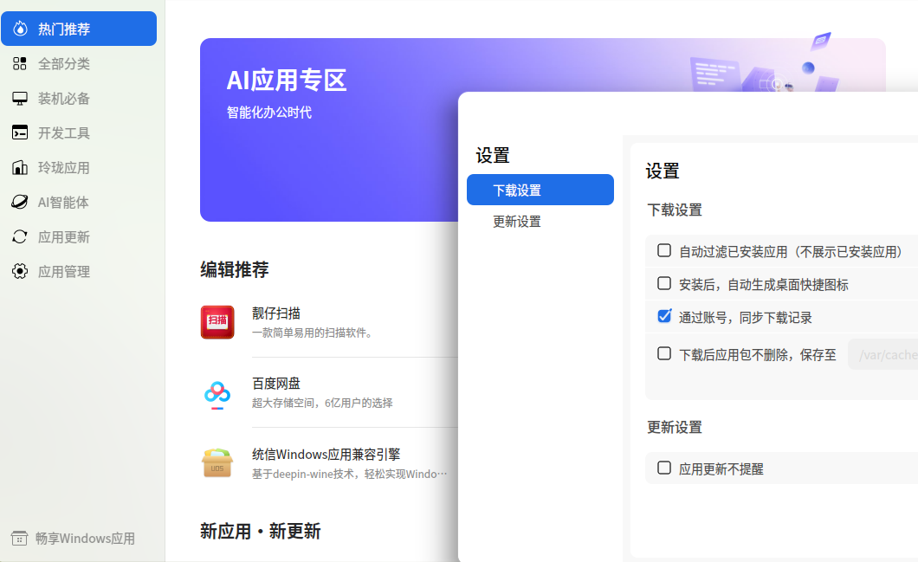Click the /var/cache save path field

pos(882,354)
